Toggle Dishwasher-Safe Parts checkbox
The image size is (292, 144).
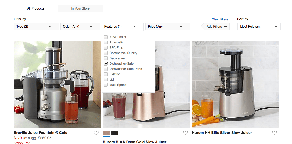(106, 69)
